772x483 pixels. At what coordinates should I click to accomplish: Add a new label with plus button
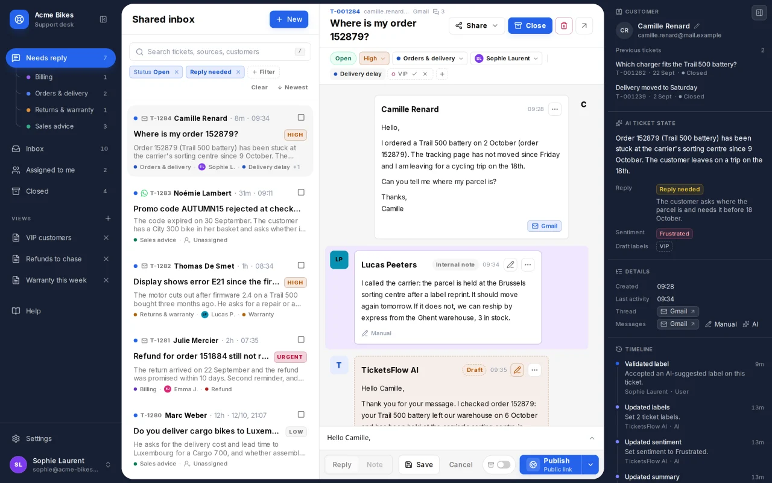click(442, 74)
